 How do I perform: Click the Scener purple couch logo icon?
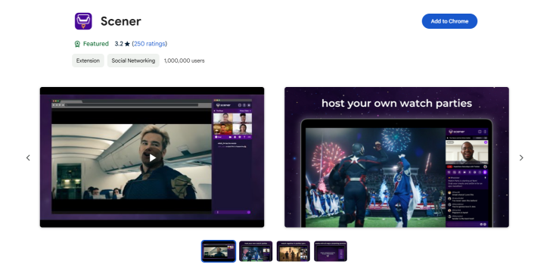83,21
